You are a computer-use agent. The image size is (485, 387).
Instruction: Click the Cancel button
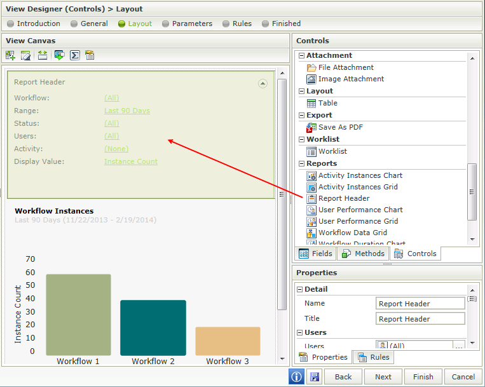[x=463, y=377]
